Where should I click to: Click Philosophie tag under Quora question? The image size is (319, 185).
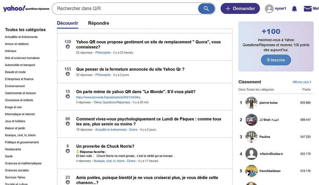click(x=103, y=53)
